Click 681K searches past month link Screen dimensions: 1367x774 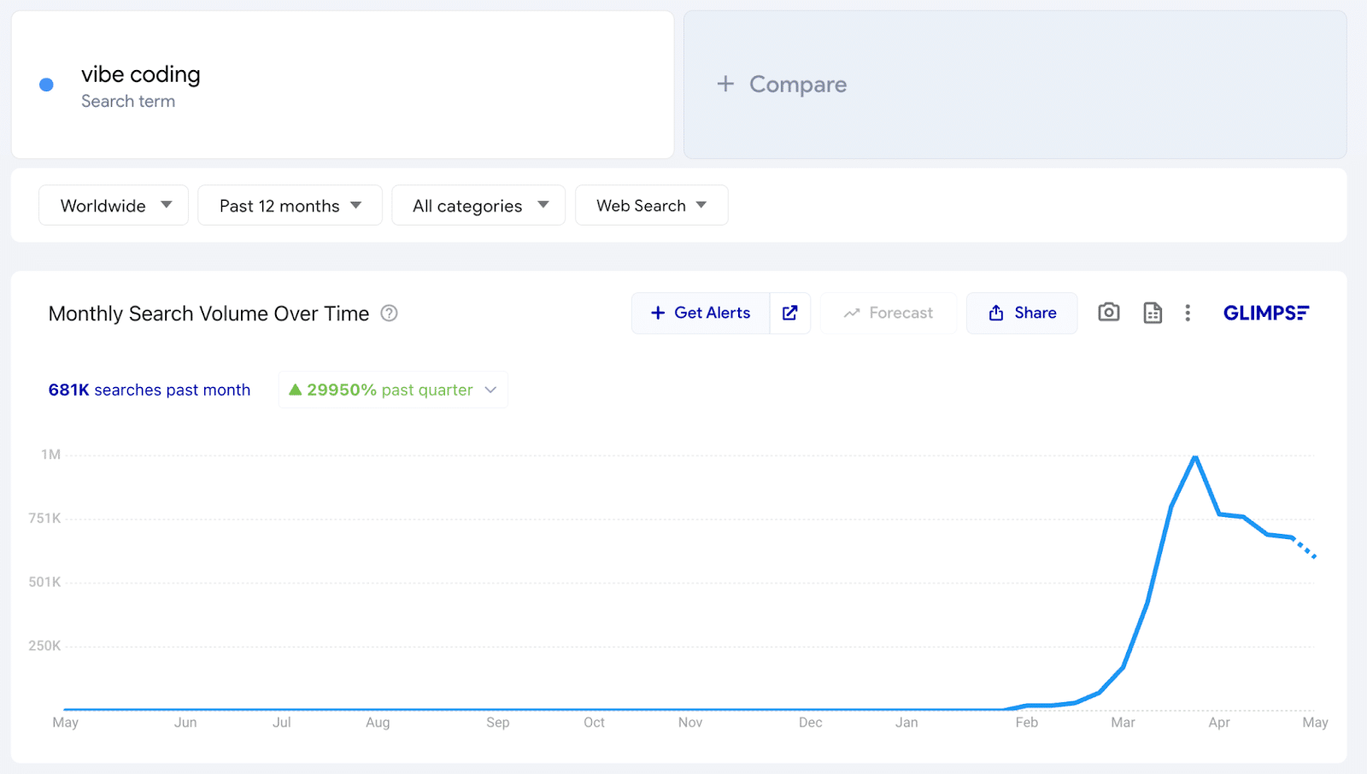click(x=150, y=390)
